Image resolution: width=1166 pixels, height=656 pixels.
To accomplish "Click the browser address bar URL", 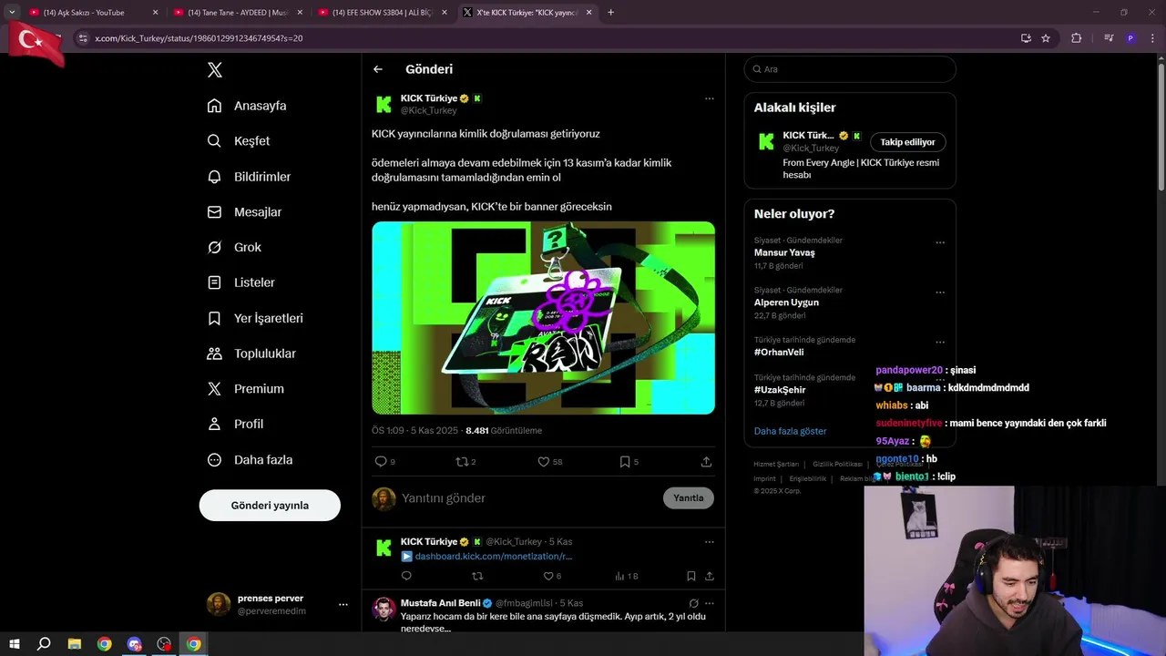I will click(199, 38).
